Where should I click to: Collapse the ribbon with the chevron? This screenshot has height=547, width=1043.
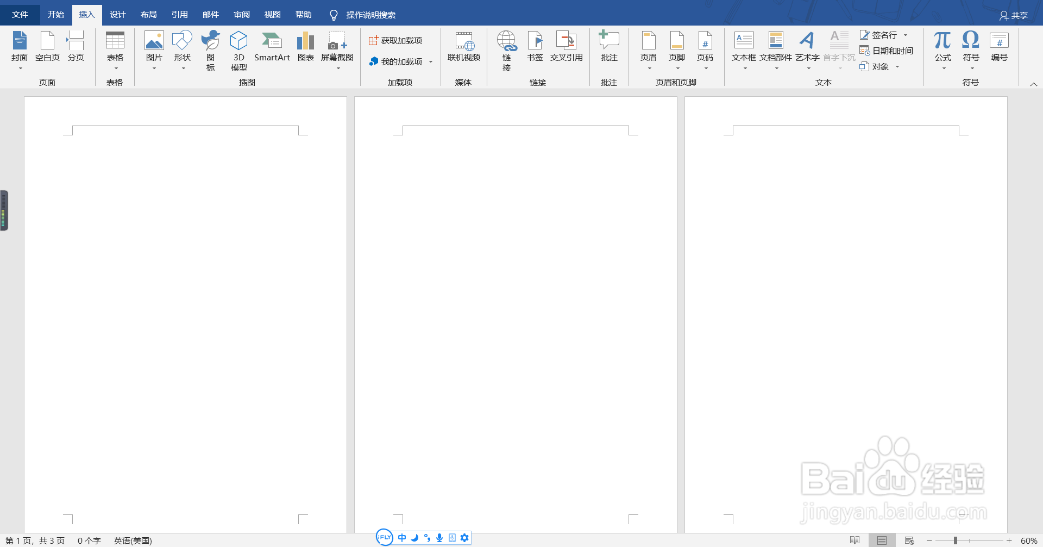pos(1034,84)
